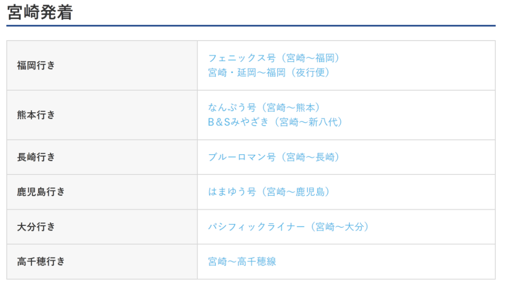
Task: Open the ブルーロマン号（宮崎～長崎） link
Action: [x=274, y=157]
